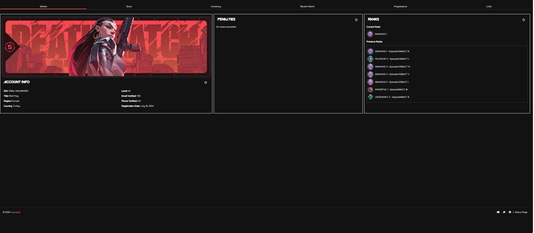
Task: Click the Previous Ranks label
Action: coord(374,42)
